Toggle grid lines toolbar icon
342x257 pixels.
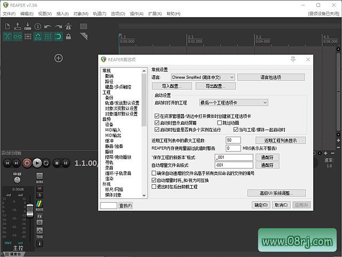click(48, 37)
